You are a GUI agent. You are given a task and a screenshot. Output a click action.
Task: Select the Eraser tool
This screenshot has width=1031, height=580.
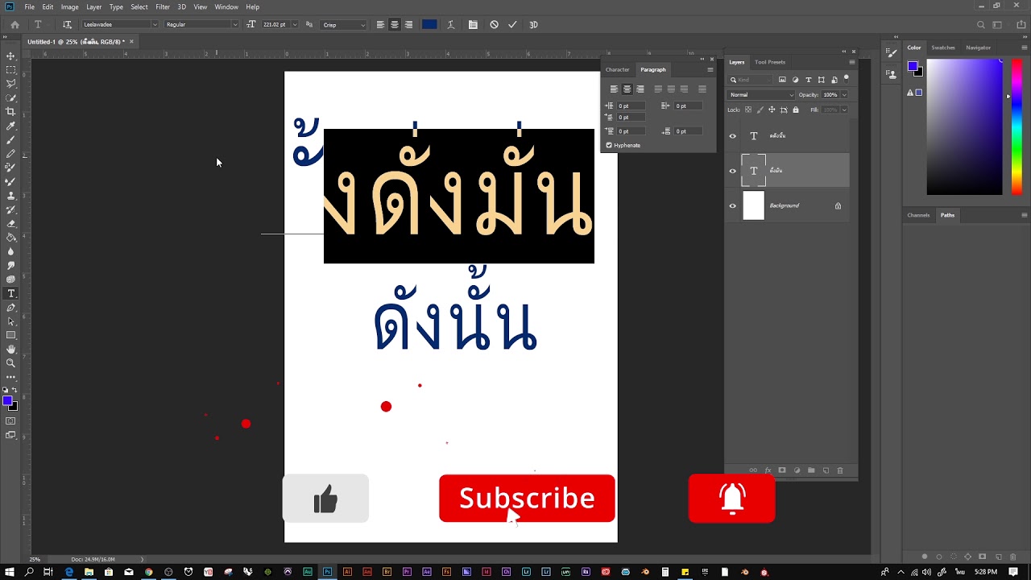pyautogui.click(x=11, y=224)
